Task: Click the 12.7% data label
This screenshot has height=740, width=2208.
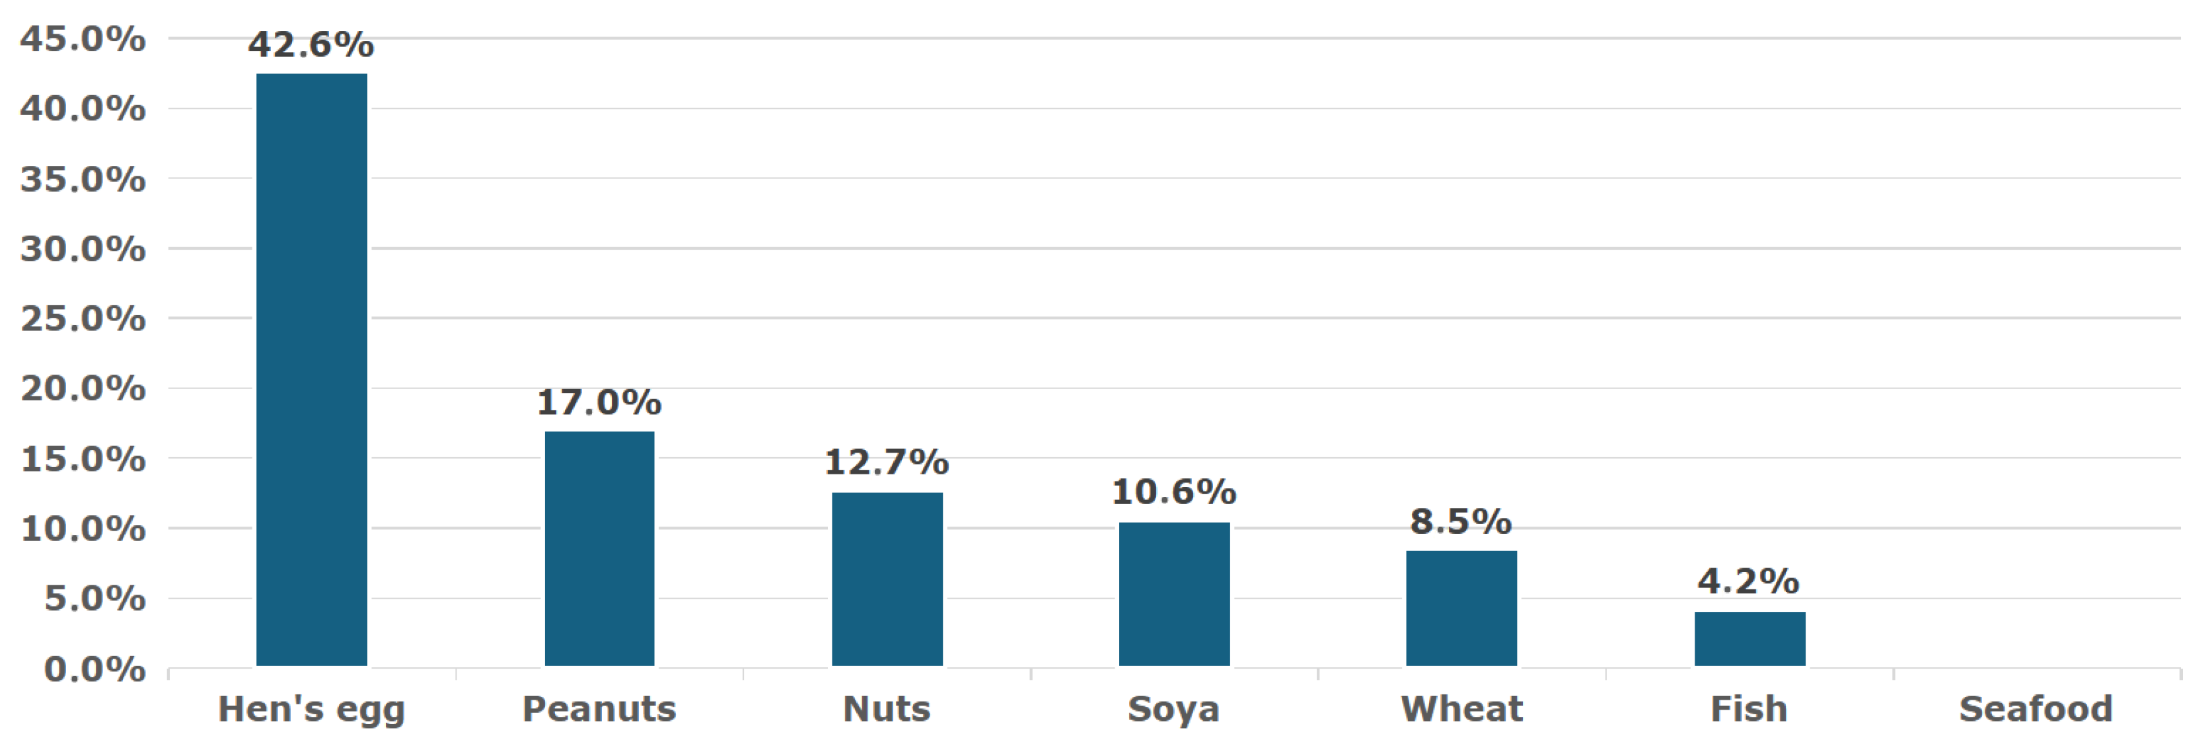Action: pyautogui.click(x=886, y=463)
